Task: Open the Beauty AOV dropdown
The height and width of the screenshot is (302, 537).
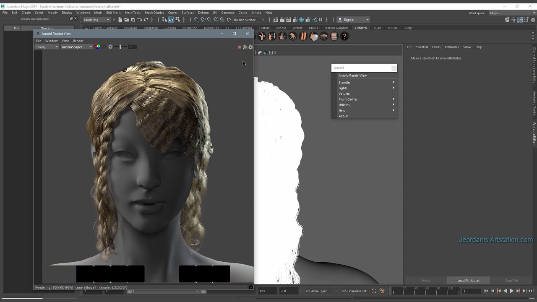Action: point(47,47)
